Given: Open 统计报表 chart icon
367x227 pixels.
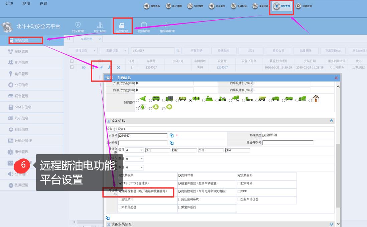Looking at the screenshot, I should (x=100, y=25).
